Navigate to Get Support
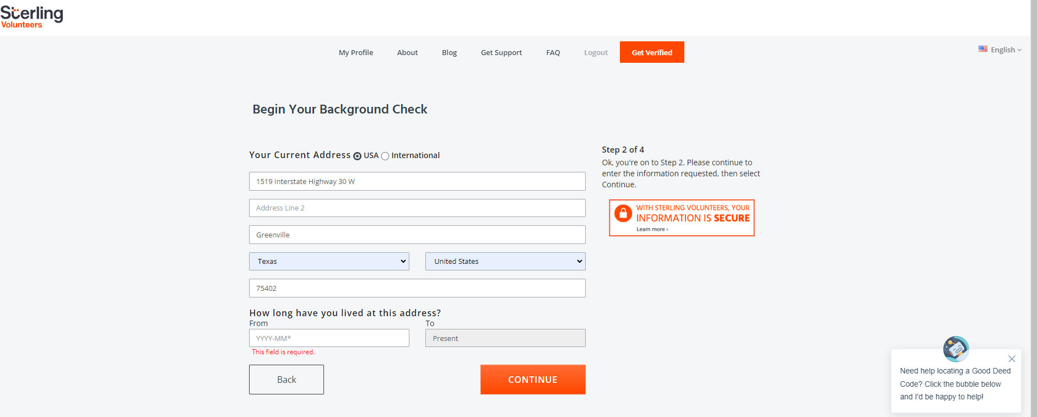Viewport: 1037px width, 417px height. pyautogui.click(x=501, y=53)
